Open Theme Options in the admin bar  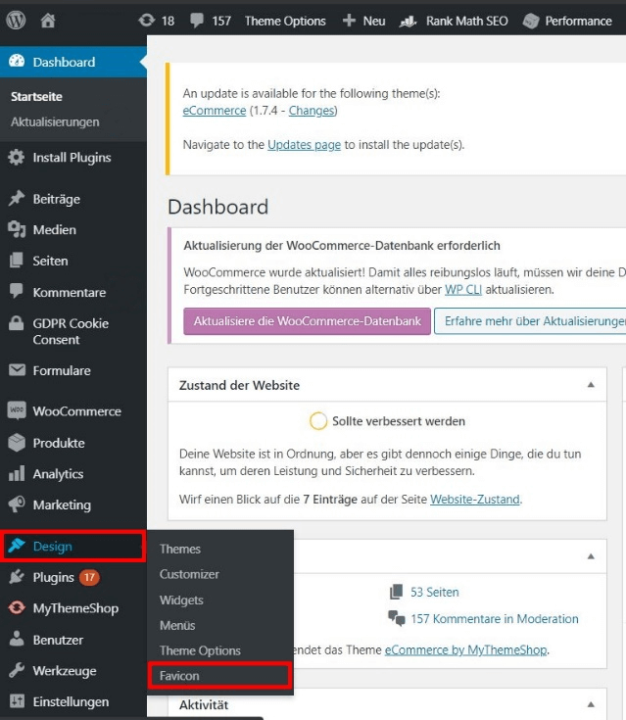(285, 22)
